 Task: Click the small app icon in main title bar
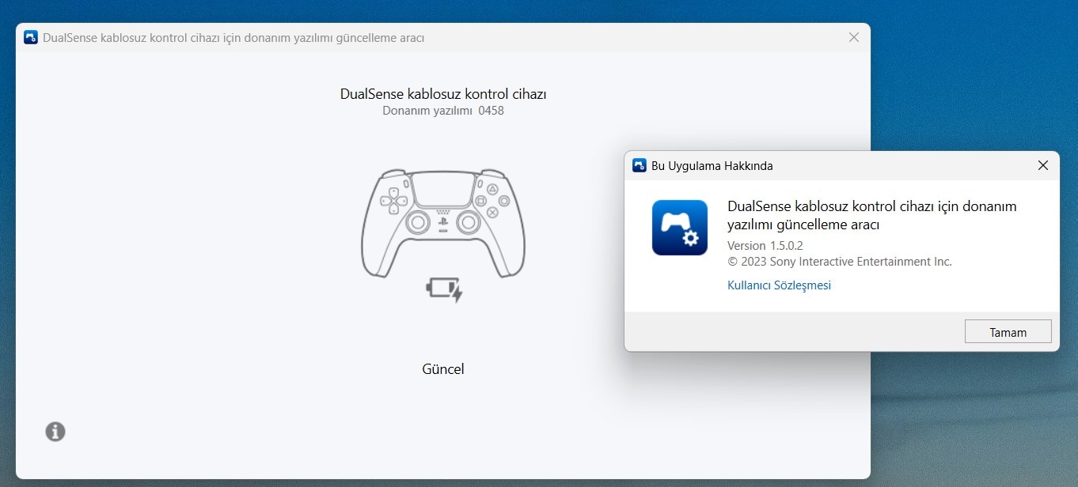pyautogui.click(x=31, y=37)
